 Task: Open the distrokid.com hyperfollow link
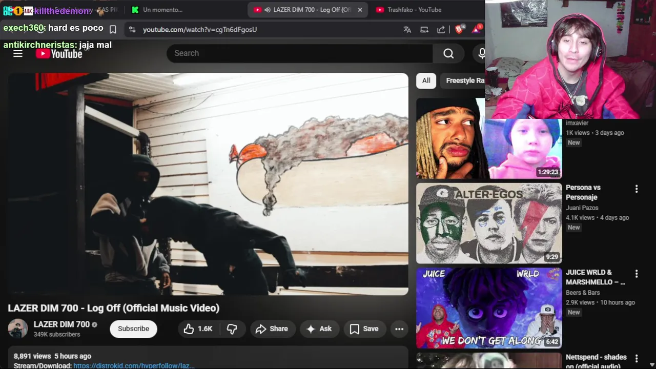click(x=134, y=365)
